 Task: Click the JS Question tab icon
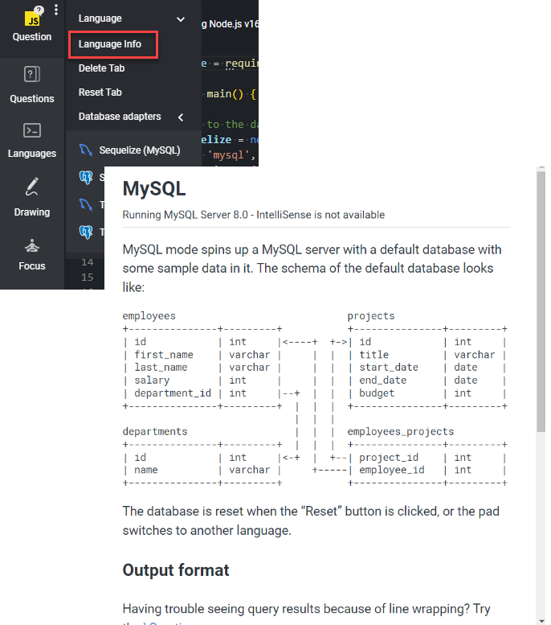[32, 18]
